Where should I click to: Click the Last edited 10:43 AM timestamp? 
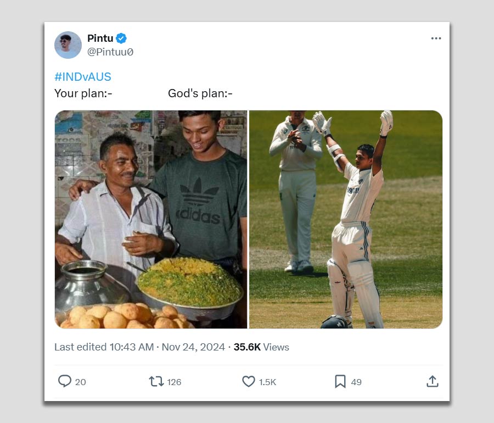[104, 347]
